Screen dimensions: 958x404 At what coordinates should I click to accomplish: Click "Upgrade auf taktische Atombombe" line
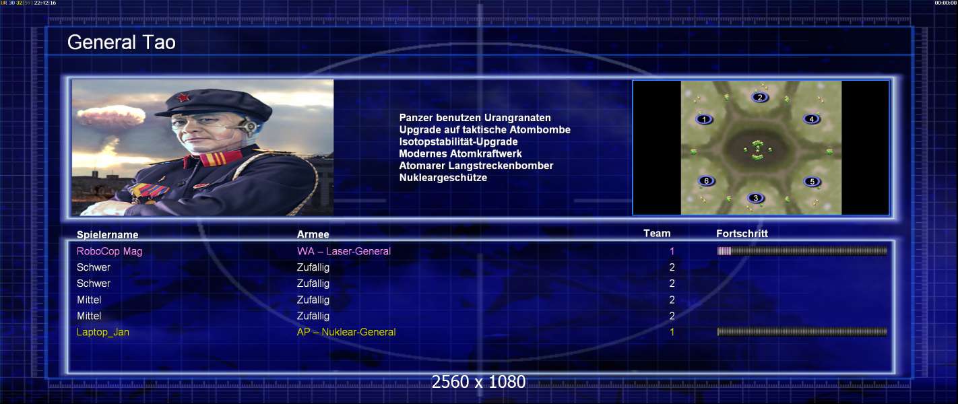pyautogui.click(x=484, y=129)
